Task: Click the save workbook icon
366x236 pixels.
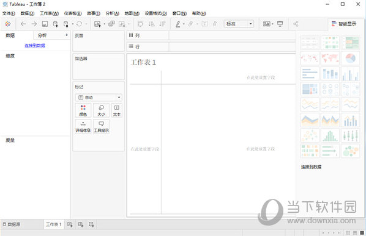Action: [x=45, y=24]
